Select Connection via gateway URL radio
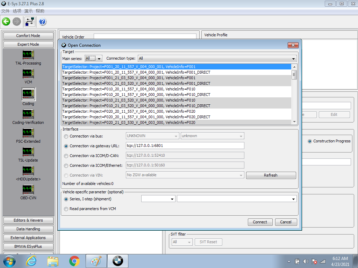The image size is (358, 268). point(66,146)
